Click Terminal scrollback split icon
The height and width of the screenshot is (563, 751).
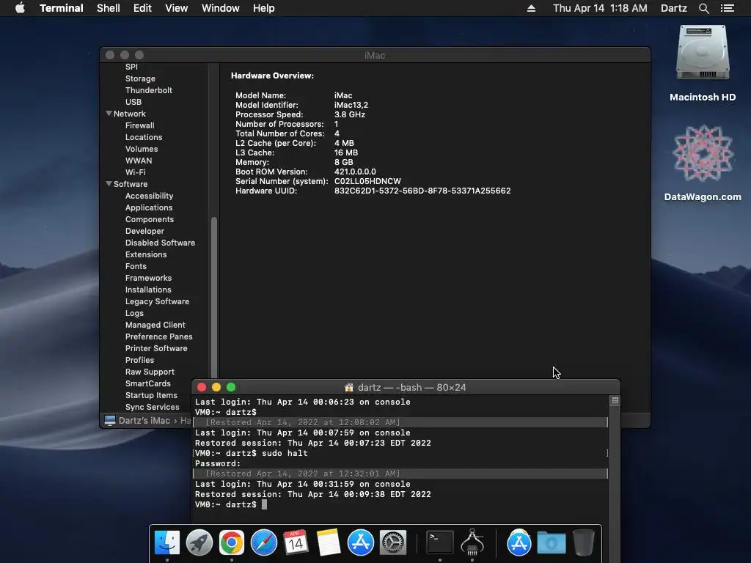615,401
